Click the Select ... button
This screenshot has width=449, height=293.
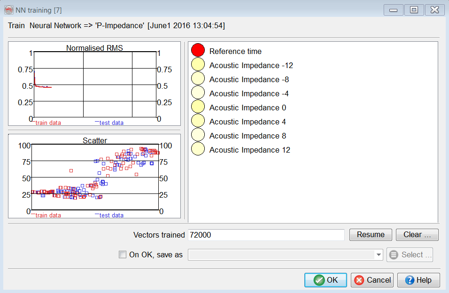tap(410, 255)
